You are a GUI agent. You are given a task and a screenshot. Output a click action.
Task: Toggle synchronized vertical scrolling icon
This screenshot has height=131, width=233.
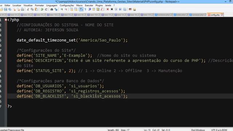click(71, 9)
